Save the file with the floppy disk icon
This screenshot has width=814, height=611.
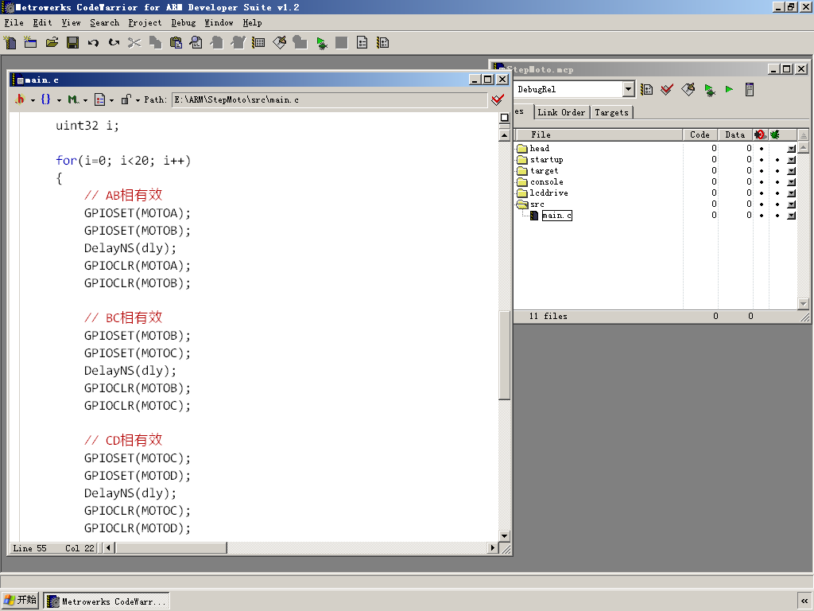(72, 43)
